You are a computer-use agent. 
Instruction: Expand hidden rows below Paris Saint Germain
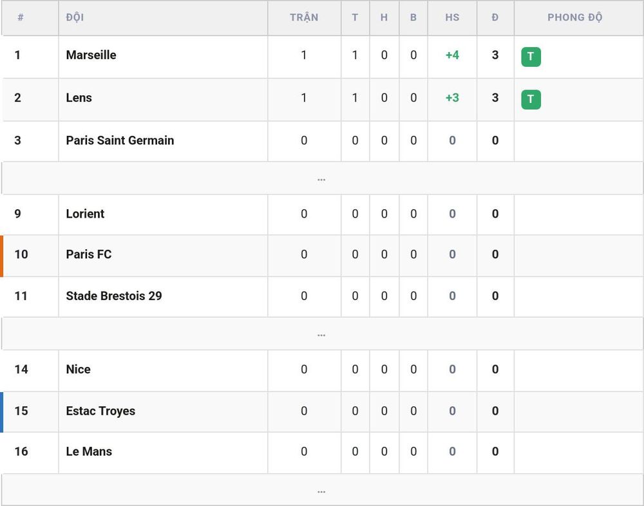322,179
